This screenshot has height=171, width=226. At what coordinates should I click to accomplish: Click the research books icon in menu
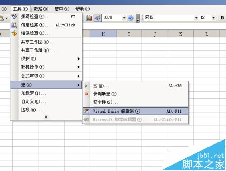click(x=14, y=25)
